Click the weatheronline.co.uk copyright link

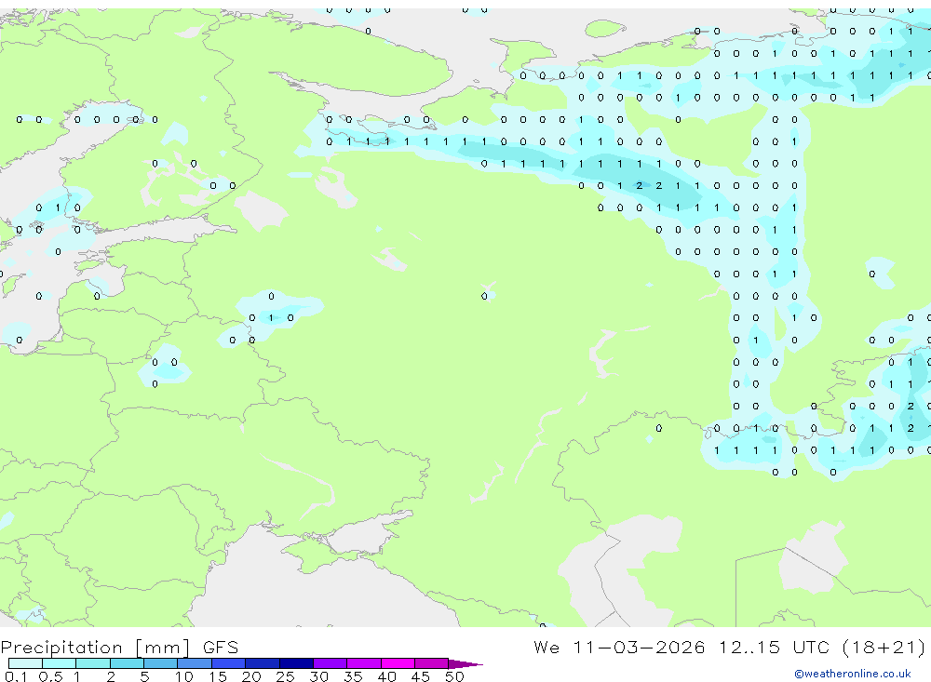tap(853, 674)
